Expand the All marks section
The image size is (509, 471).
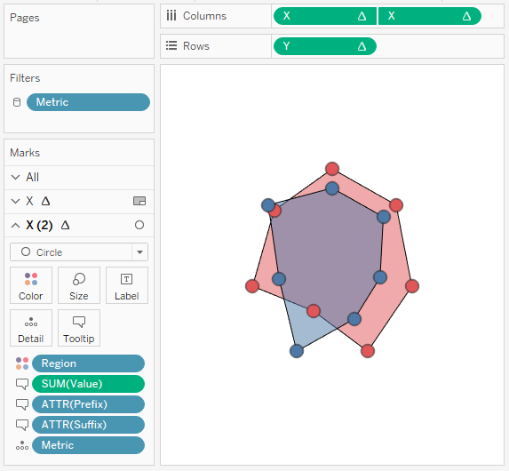(15, 177)
